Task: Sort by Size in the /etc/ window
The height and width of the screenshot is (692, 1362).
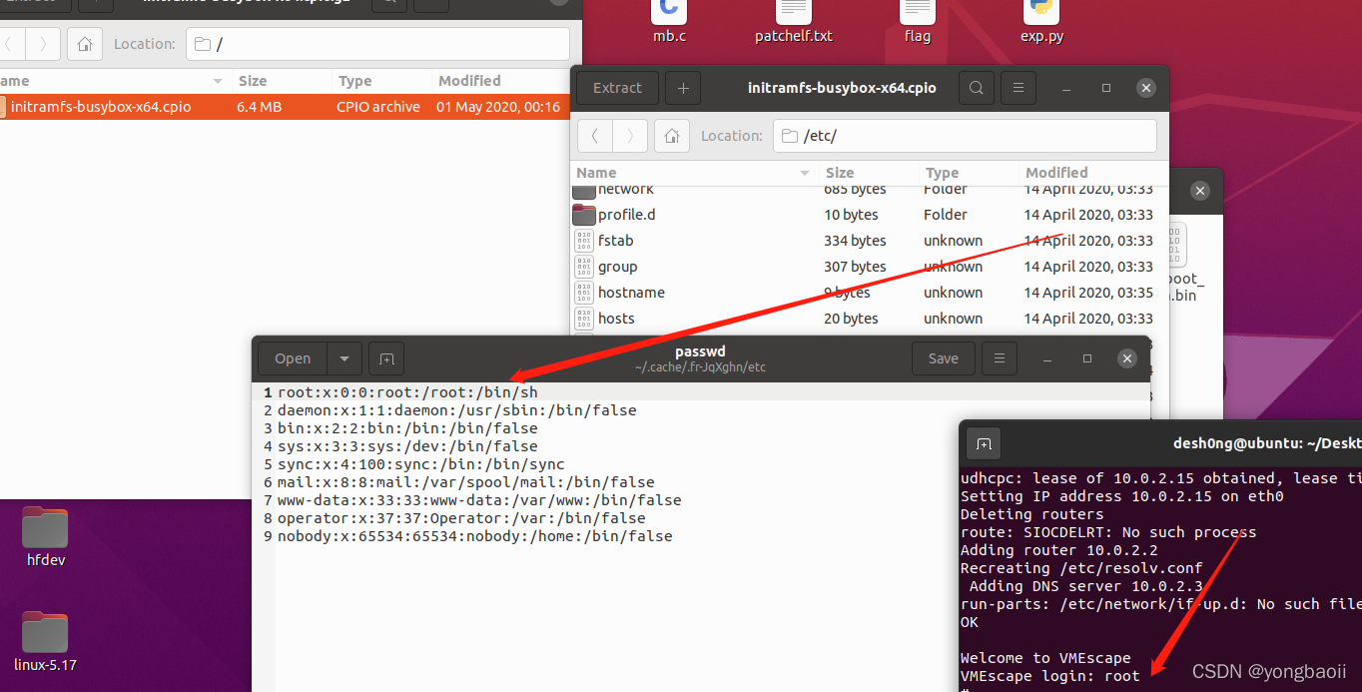Action: tap(867, 173)
